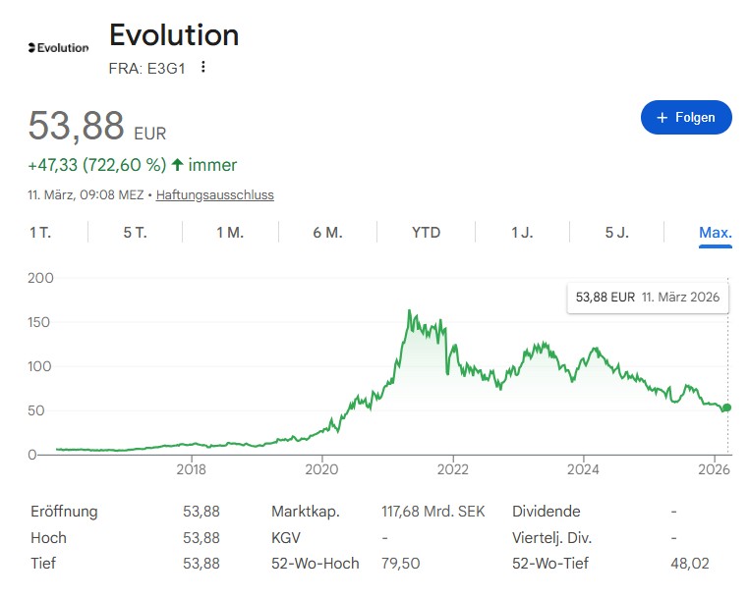Viewport: 749px width, 599px height.
Task: Click the Evolution company logo
Action: (x=58, y=47)
